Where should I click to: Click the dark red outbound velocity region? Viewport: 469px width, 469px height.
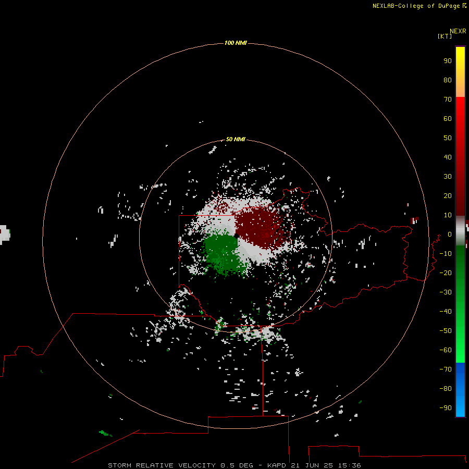click(260, 227)
